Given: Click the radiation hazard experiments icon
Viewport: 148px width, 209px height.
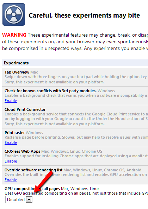Looking at the screenshot, I should [14, 14].
